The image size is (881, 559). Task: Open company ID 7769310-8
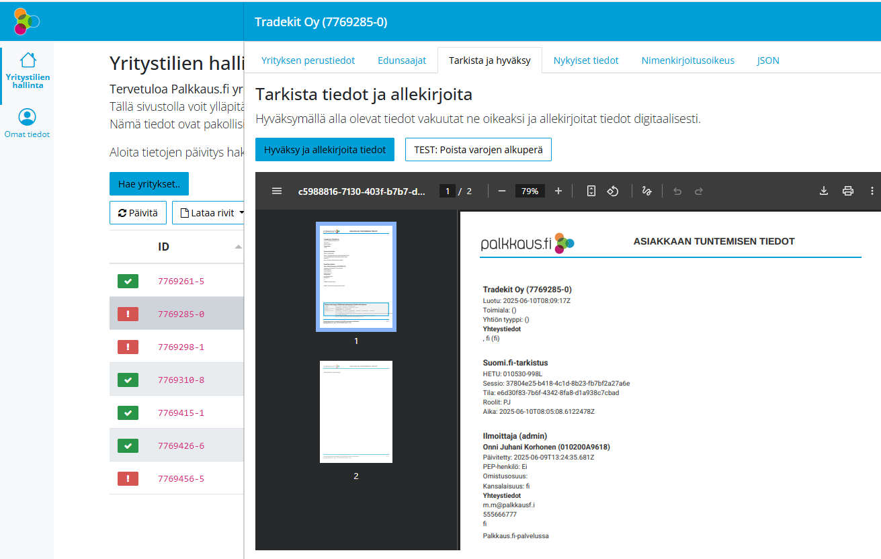[x=181, y=380]
